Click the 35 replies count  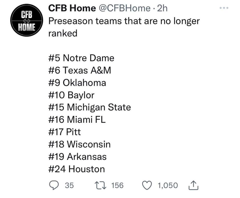(69, 185)
